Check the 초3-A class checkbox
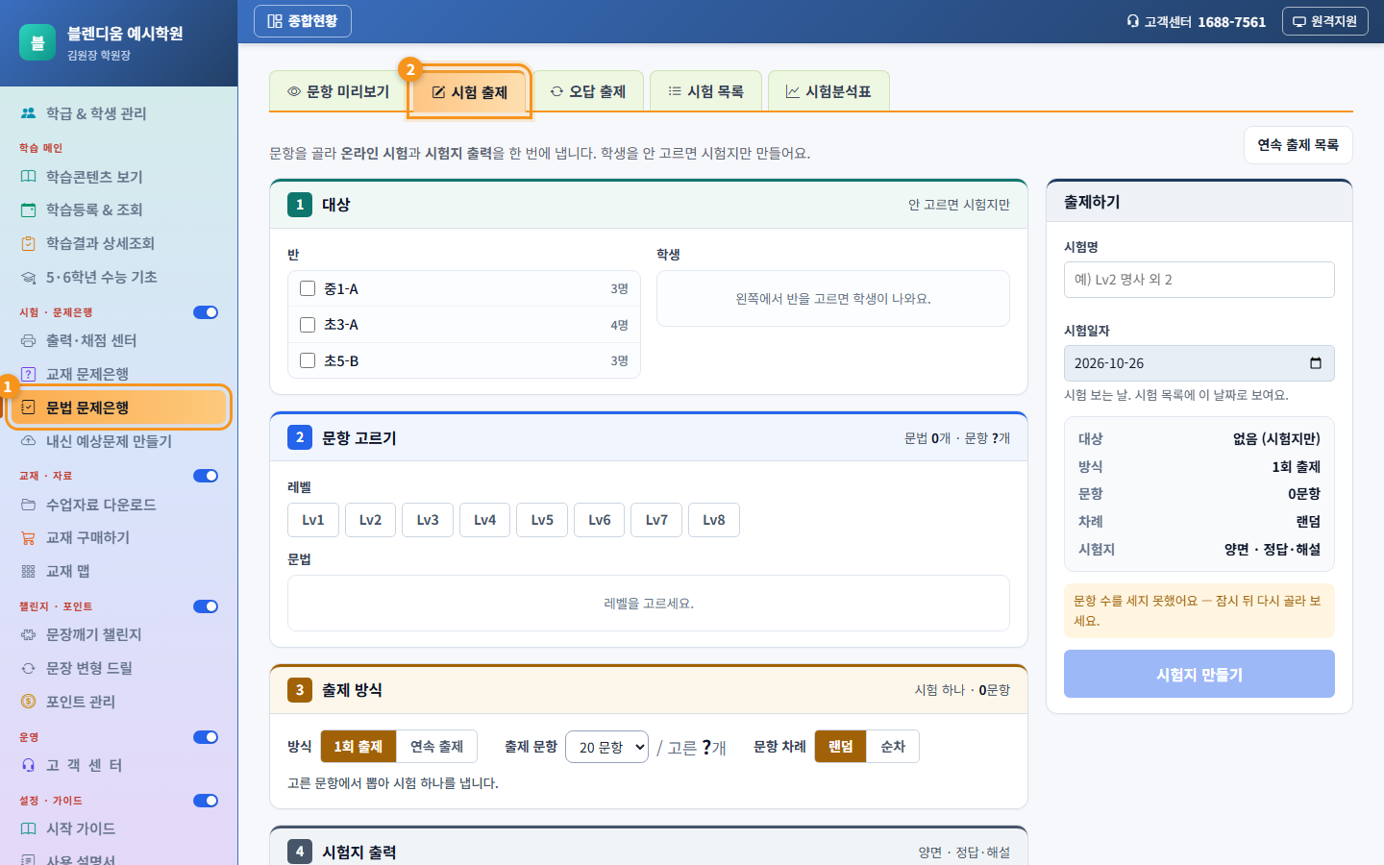 [x=308, y=325]
